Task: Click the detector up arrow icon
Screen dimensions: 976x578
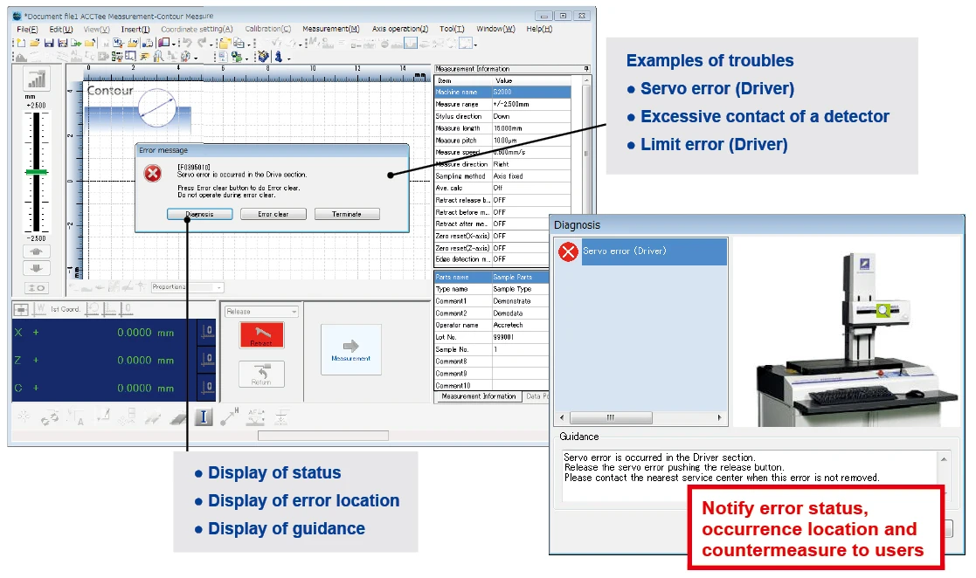Action: click(x=37, y=252)
